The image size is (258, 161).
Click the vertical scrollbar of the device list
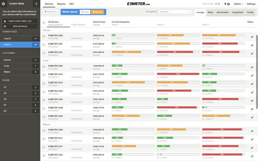point(257,72)
